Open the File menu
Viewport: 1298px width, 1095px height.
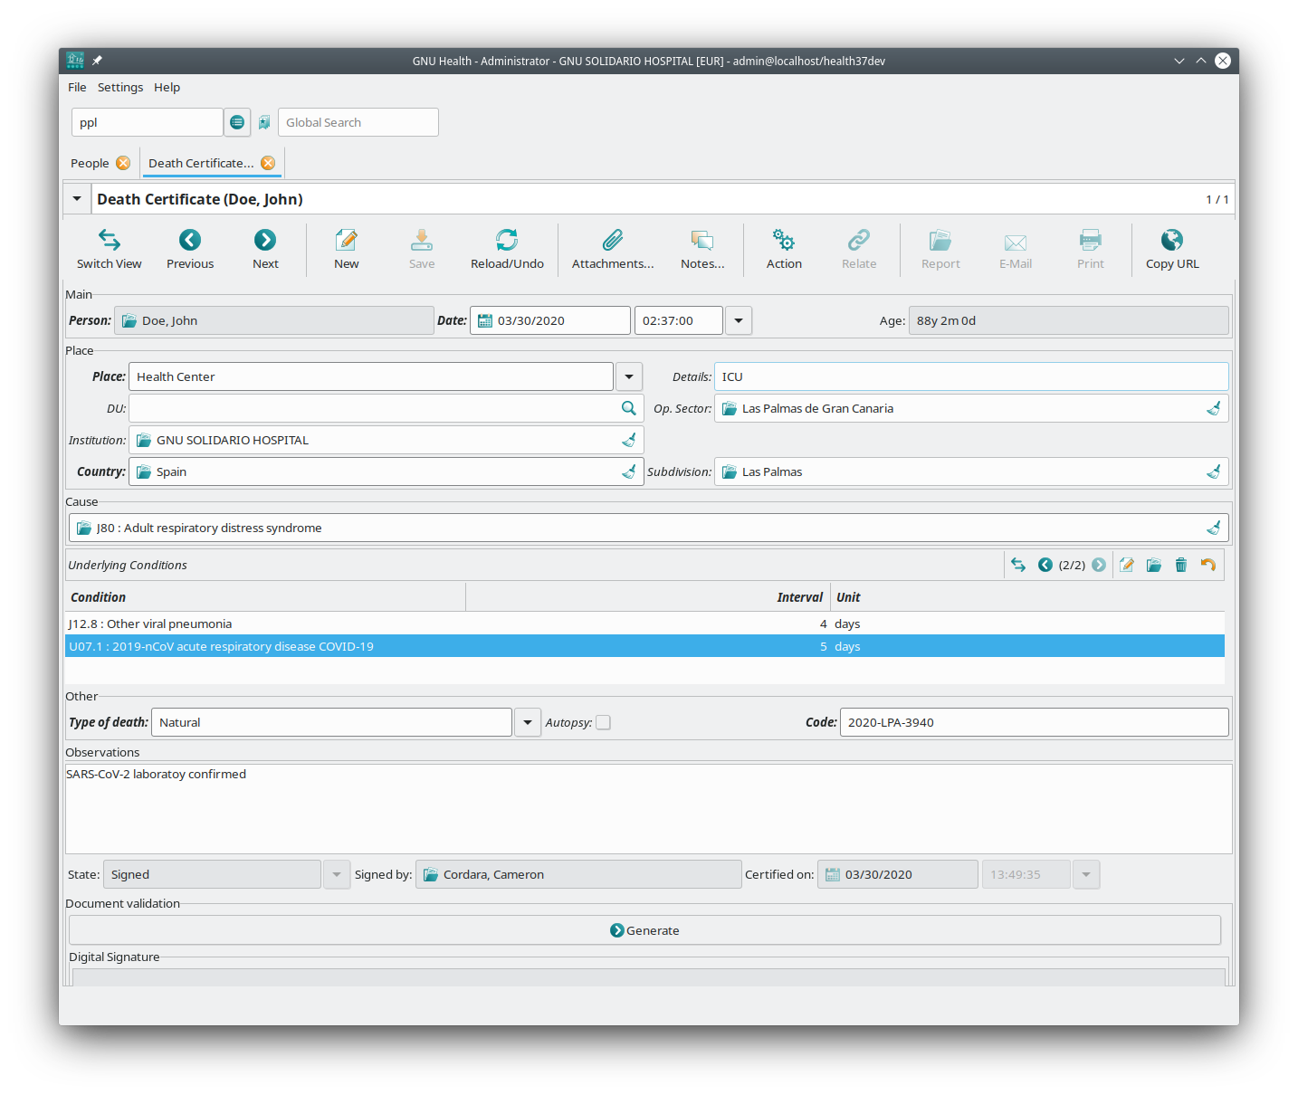77,87
